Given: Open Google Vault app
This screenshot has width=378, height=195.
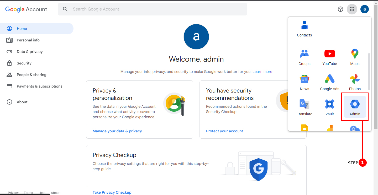Looking at the screenshot, I should [x=329, y=107].
